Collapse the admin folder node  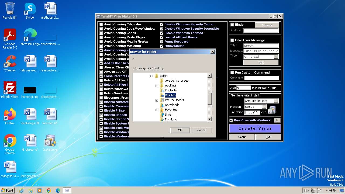coord(152,76)
